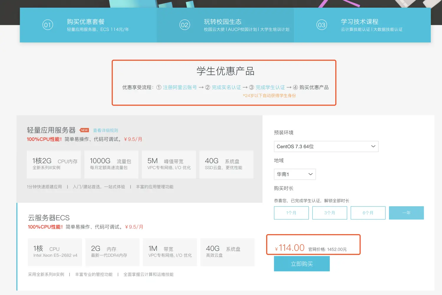The height and width of the screenshot is (295, 442).
Task: Click the 采用全新系列III实例 feature text
Action: (46, 274)
